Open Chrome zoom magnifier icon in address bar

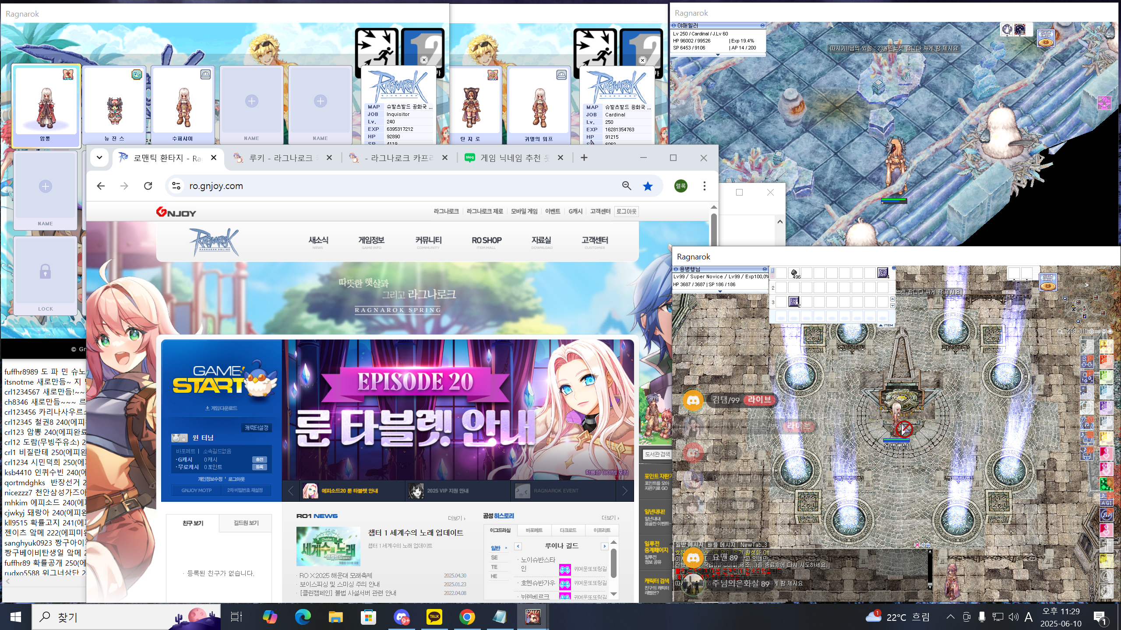pos(627,186)
